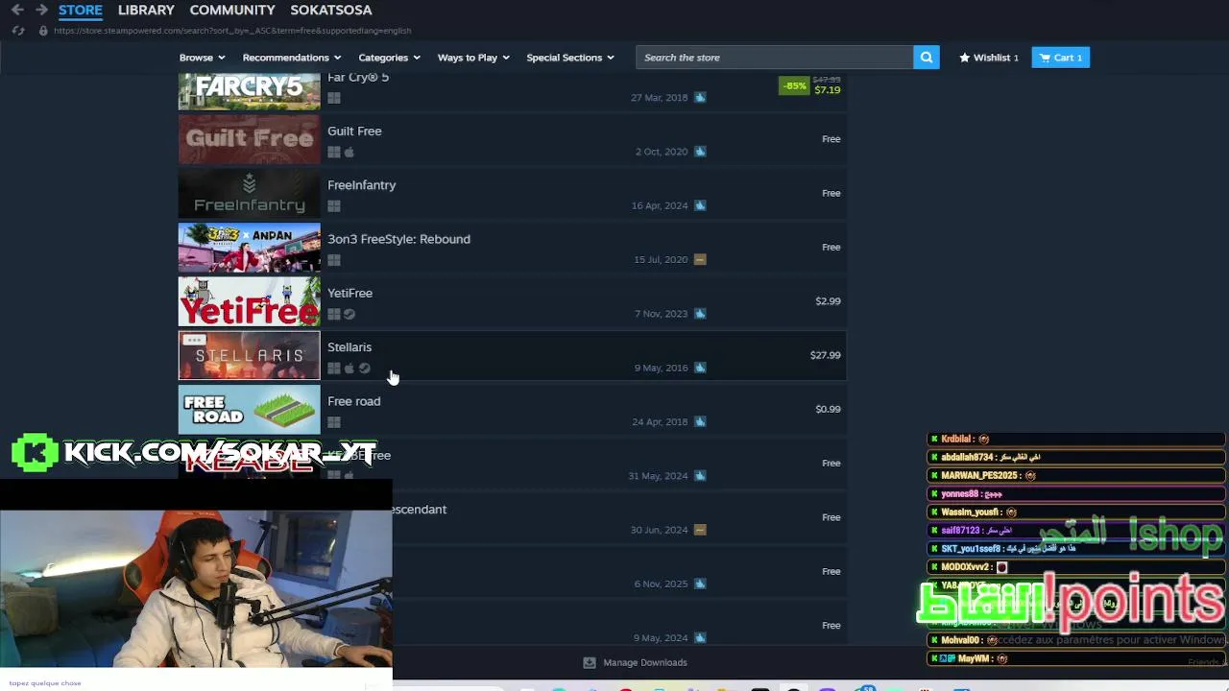Click the SteamOS icon under Stellaris
Image resolution: width=1229 pixels, height=691 pixels.
point(364,369)
